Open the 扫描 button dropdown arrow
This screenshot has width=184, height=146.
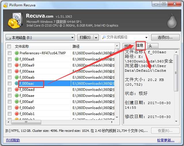click(96, 38)
